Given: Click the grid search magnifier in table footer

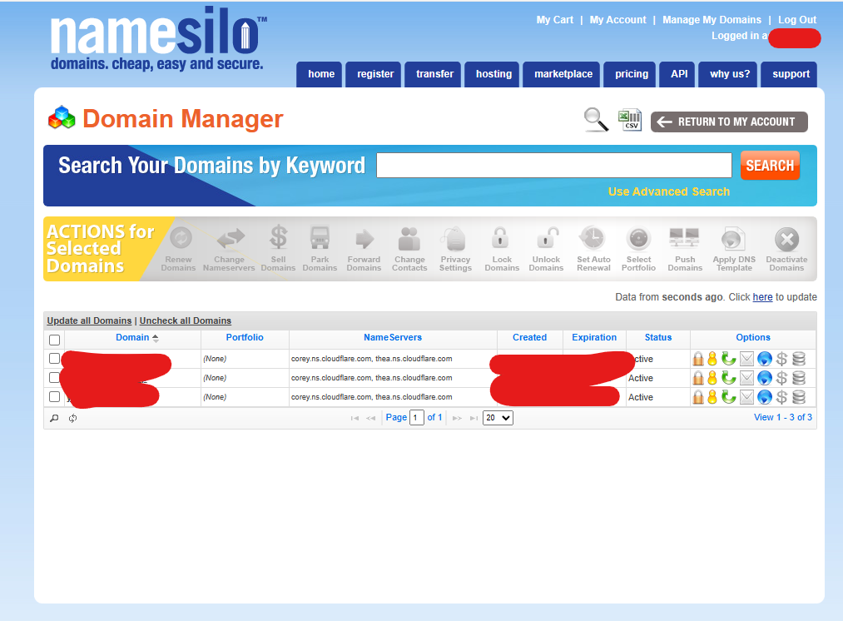Looking at the screenshot, I should tap(54, 418).
